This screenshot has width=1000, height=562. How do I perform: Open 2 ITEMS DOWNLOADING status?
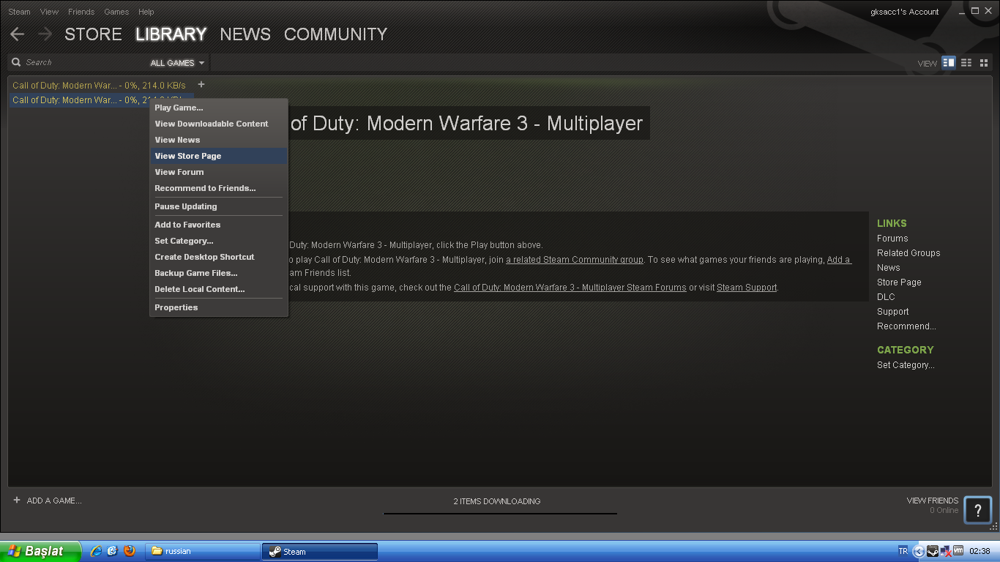coord(497,501)
